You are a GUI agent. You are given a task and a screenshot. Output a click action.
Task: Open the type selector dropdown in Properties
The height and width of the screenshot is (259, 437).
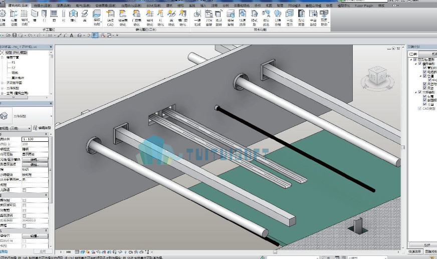[51, 116]
